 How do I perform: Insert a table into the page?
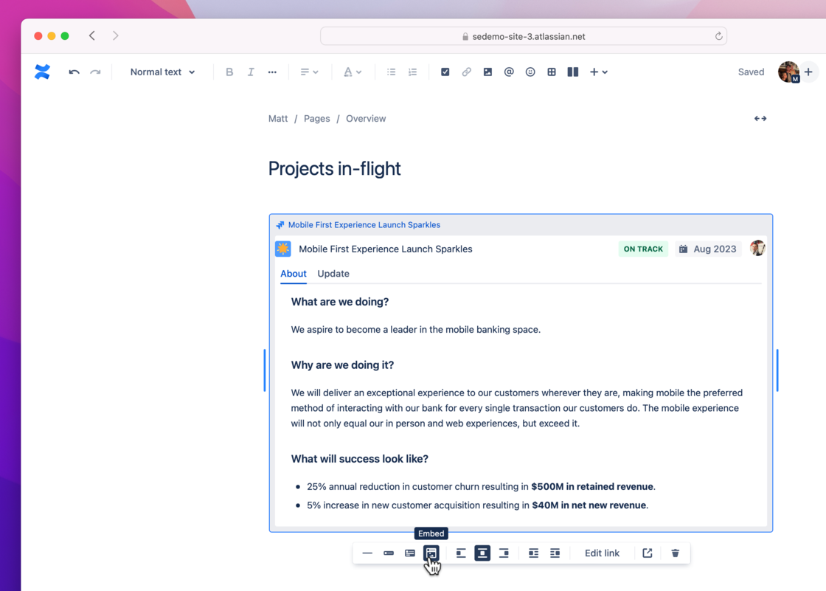point(551,72)
